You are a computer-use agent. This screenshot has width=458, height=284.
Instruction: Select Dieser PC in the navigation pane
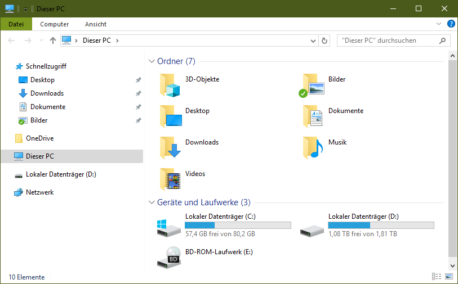(72, 156)
